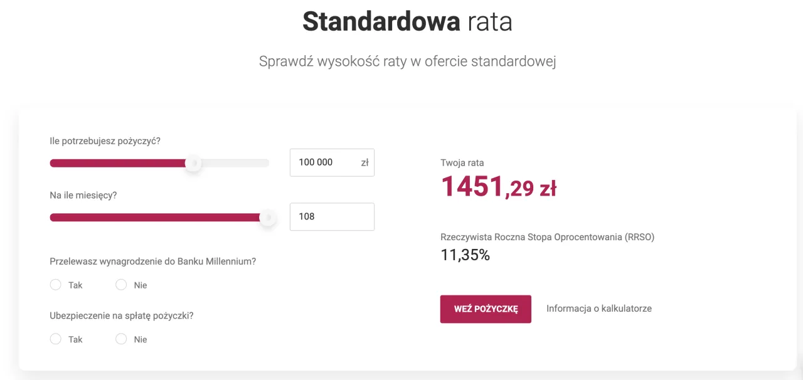The height and width of the screenshot is (380, 803).
Task: Open the Informacja o kalkulatorze link
Action: click(x=598, y=309)
